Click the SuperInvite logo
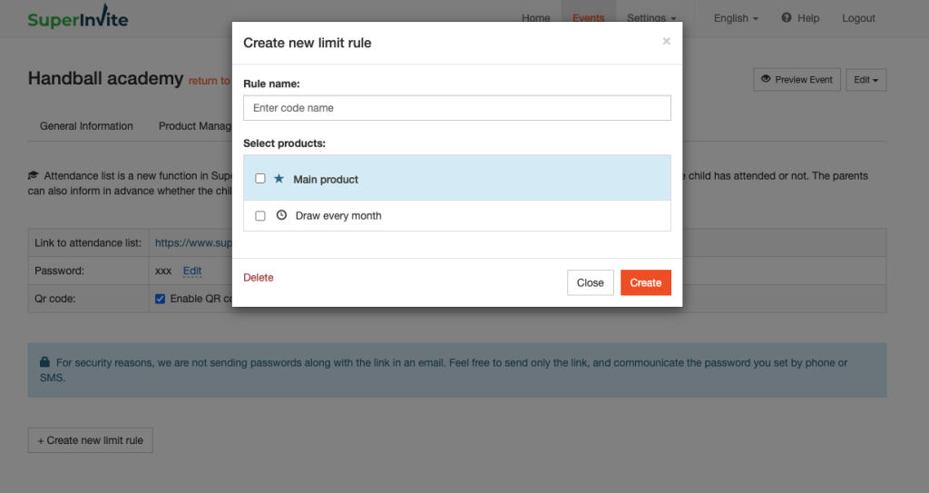929x493 pixels. (x=78, y=19)
